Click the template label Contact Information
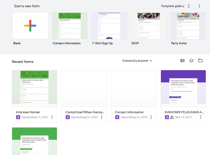This screenshot has height=155, width=210. [67, 43]
